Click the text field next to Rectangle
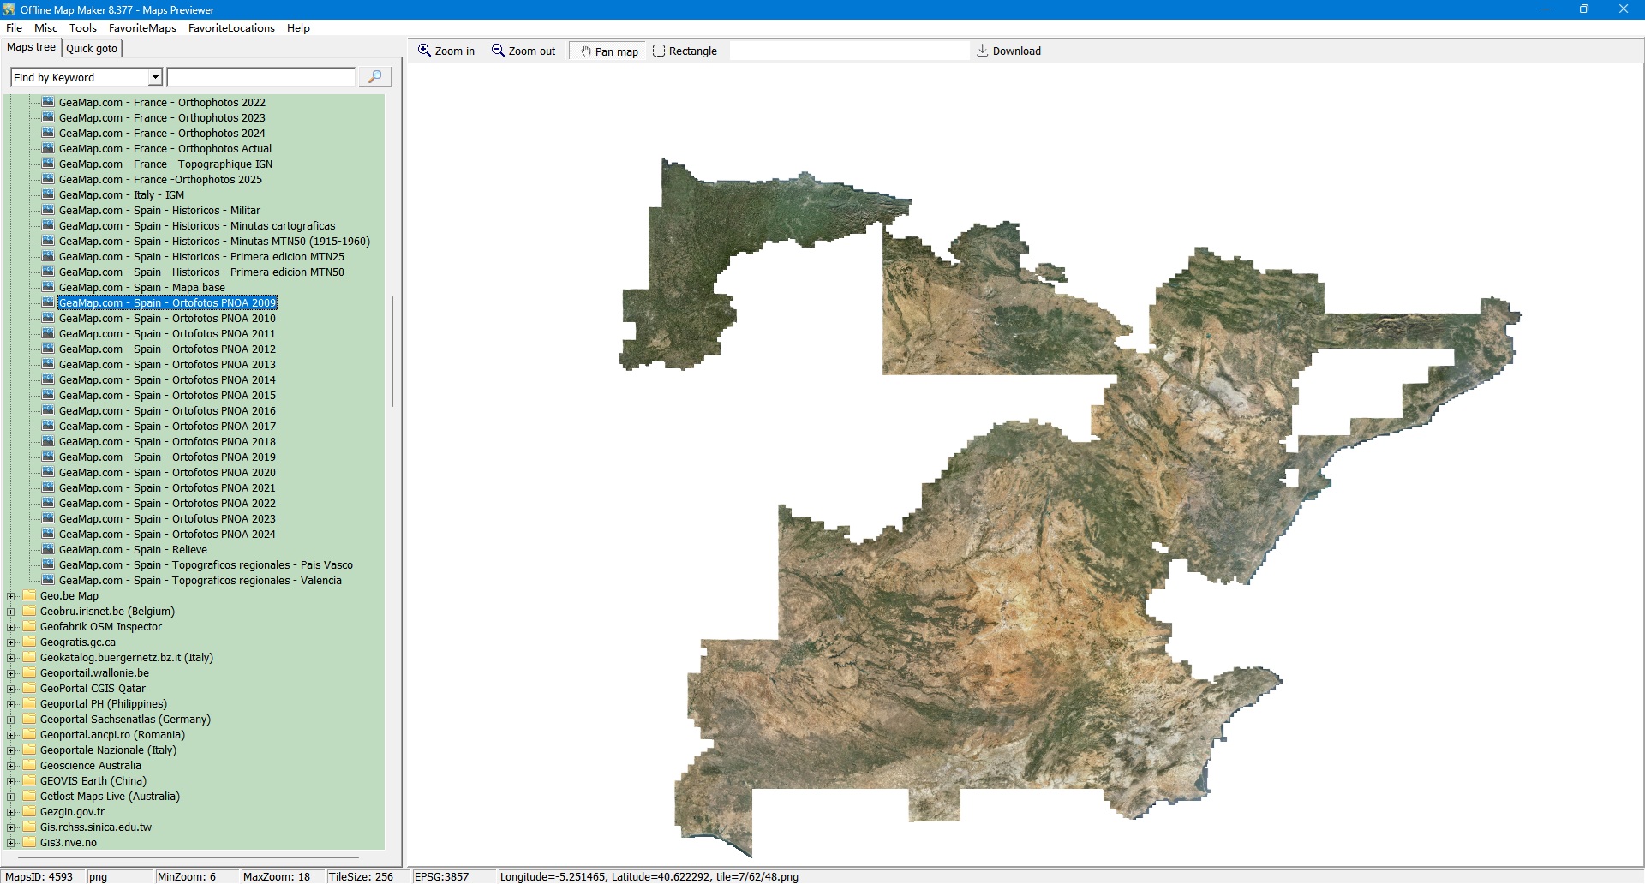This screenshot has width=1645, height=884. pyautogui.click(x=848, y=51)
